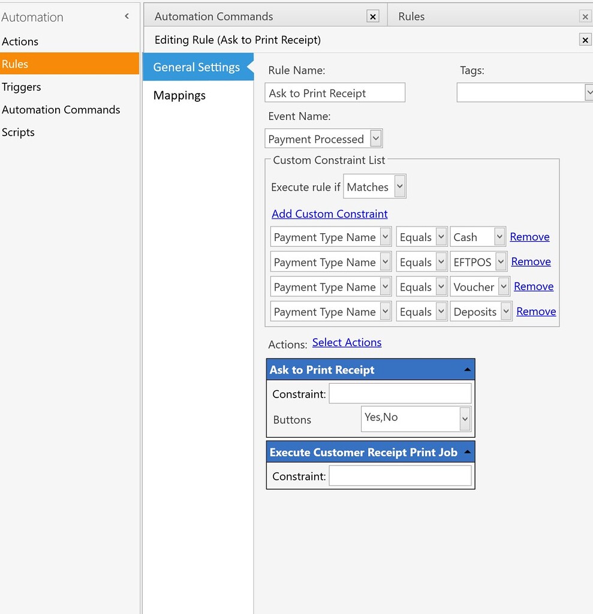593x614 pixels.
Task: Collapse the Automation sidebar chevron
Action: click(x=127, y=17)
